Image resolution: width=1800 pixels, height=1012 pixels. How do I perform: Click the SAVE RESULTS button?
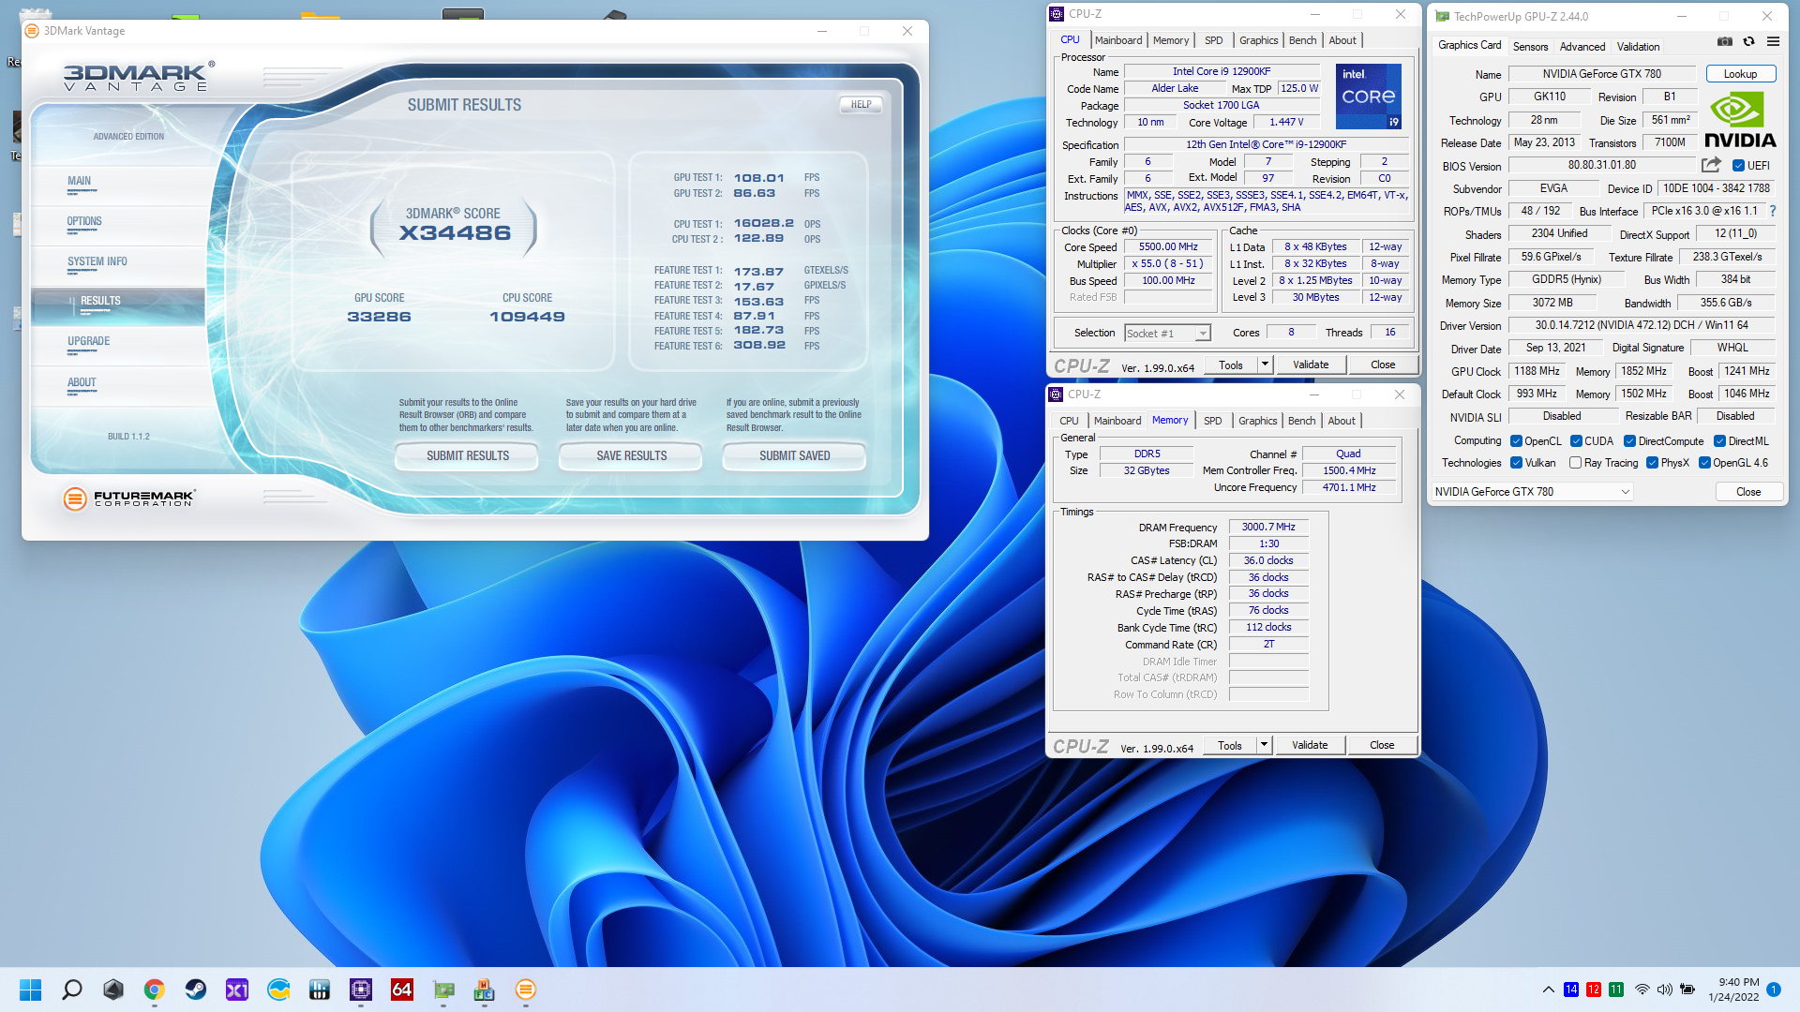[631, 456]
